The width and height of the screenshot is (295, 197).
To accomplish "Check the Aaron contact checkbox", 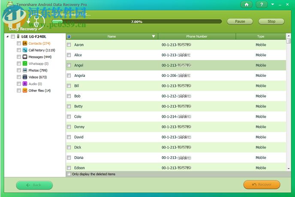I will 69,45.
